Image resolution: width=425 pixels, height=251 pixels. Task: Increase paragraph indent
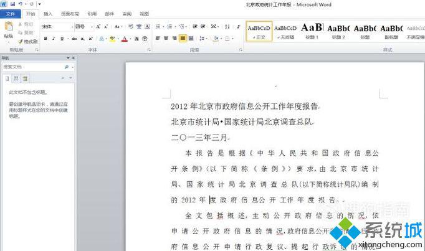pyautogui.click(x=203, y=27)
